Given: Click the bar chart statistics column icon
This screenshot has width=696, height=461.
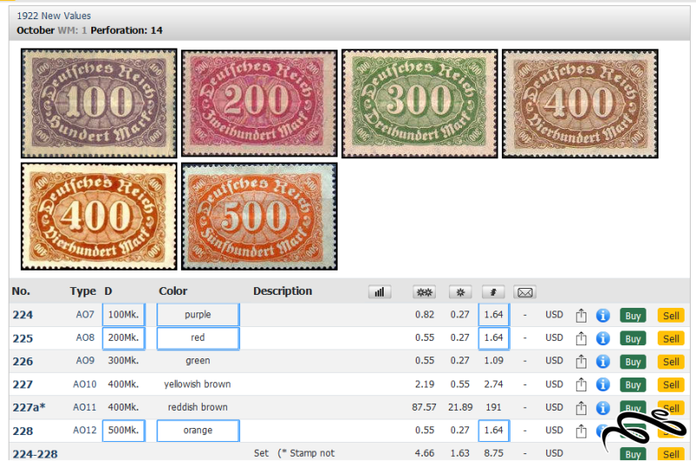Looking at the screenshot, I should tap(379, 292).
